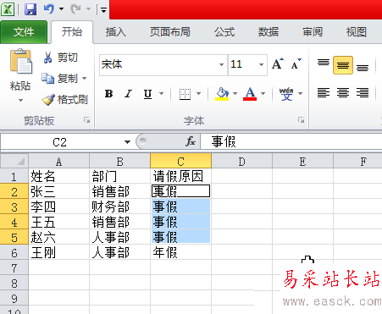Click cell 王刚
The image size is (382, 314).
(x=58, y=252)
